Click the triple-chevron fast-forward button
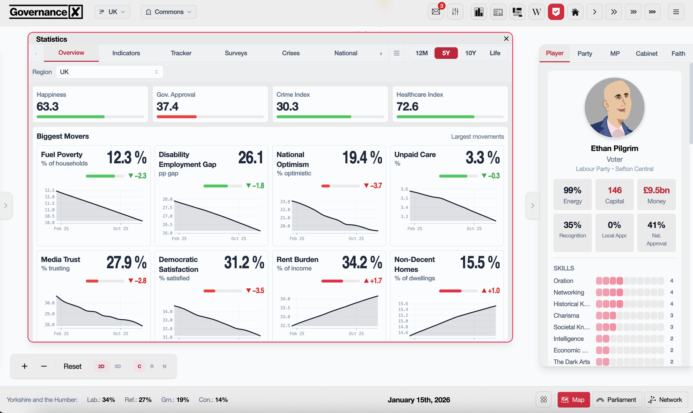The image size is (693, 413). tap(633, 12)
